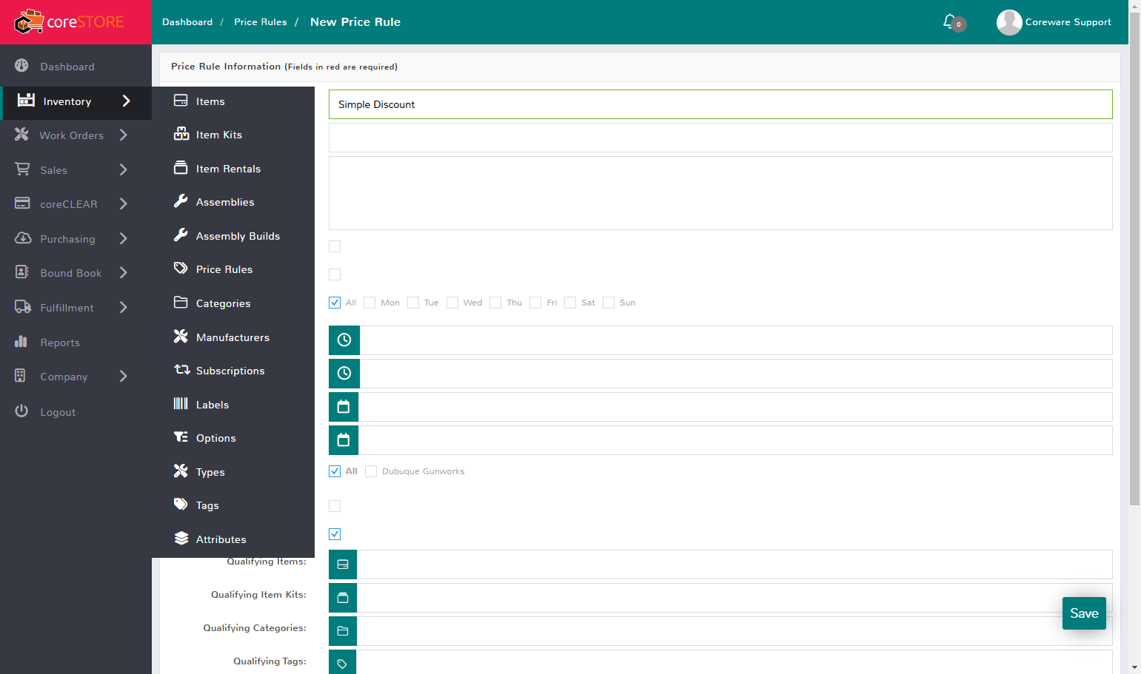Click the Reports bar chart icon
The height and width of the screenshot is (674, 1141).
[x=21, y=342]
